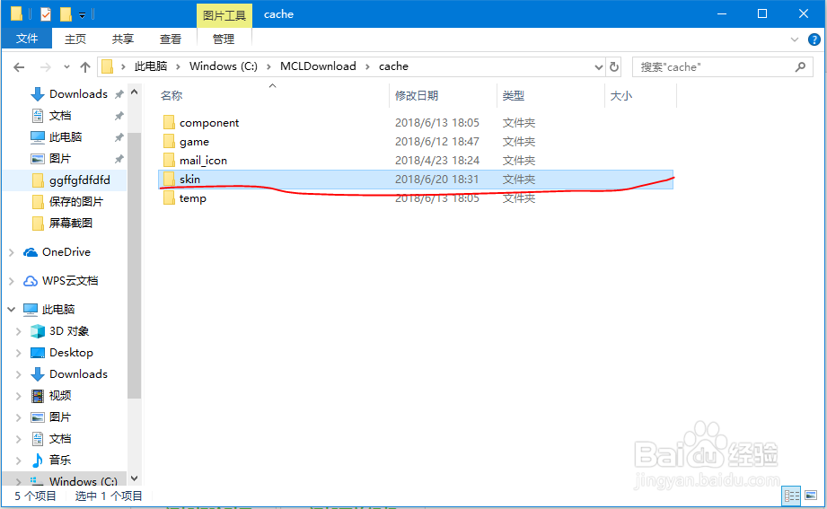The width and height of the screenshot is (827, 509).
Task: Open the 文件 menu tab
Action: pyautogui.click(x=27, y=39)
